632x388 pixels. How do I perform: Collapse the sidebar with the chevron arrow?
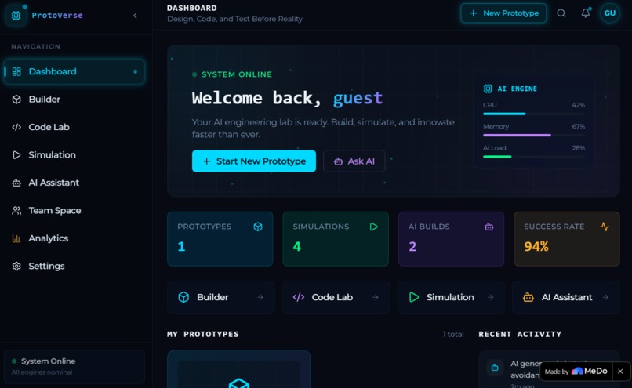(x=135, y=16)
